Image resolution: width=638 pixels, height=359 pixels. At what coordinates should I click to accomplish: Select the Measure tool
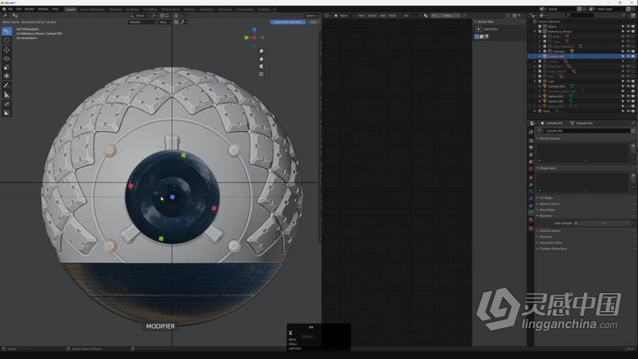[x=7, y=95]
